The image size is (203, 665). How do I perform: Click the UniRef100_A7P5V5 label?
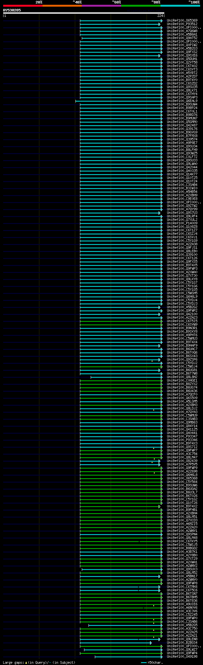tap(182, 465)
